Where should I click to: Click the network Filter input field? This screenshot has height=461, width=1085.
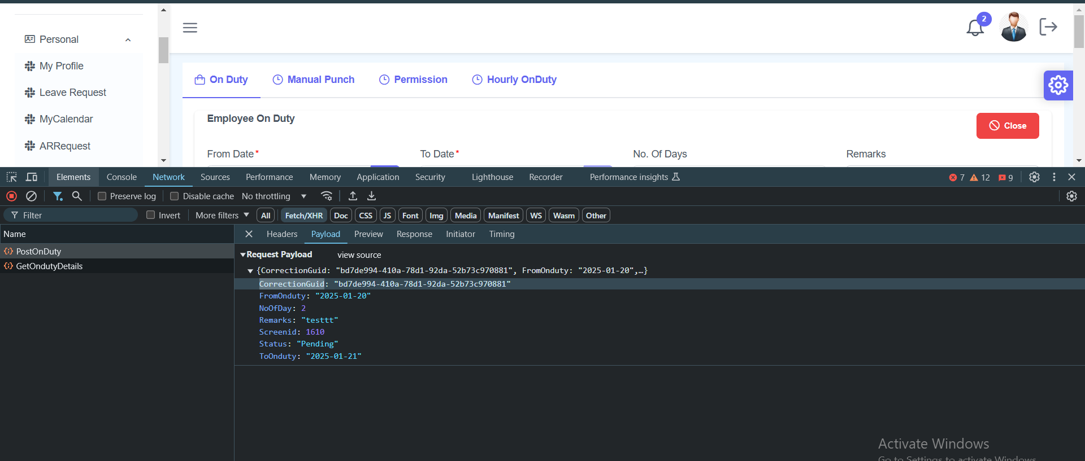(76, 215)
